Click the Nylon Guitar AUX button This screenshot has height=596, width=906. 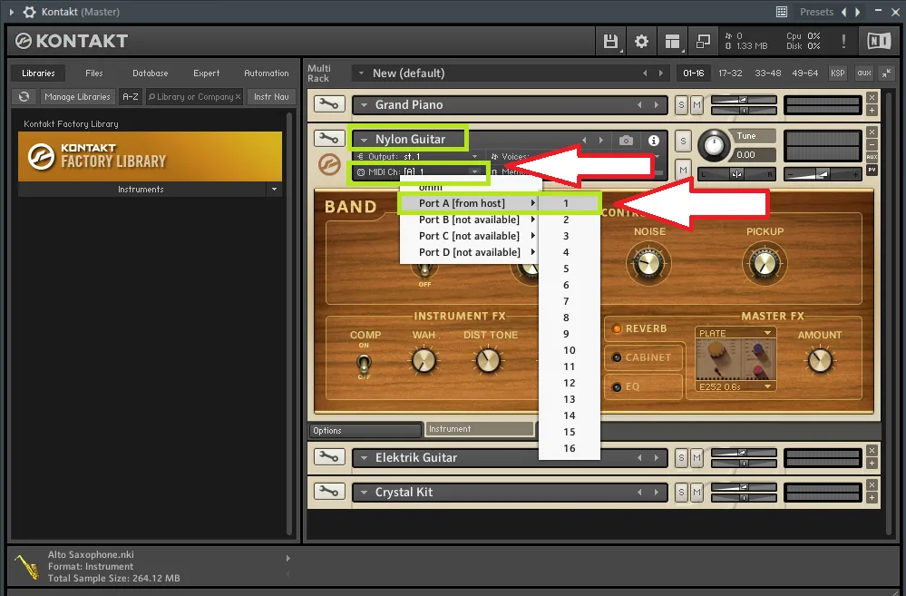(x=872, y=157)
